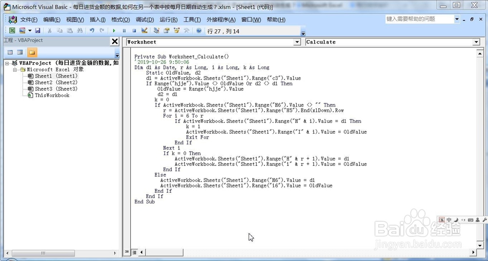Open the 外接程序(A) menu

click(x=221, y=20)
